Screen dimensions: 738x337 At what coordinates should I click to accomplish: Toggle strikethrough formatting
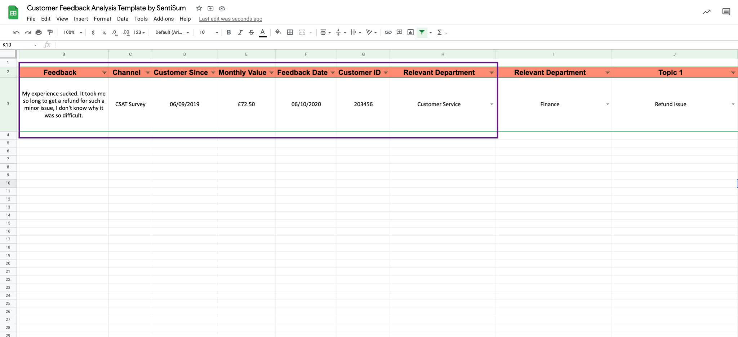click(251, 32)
